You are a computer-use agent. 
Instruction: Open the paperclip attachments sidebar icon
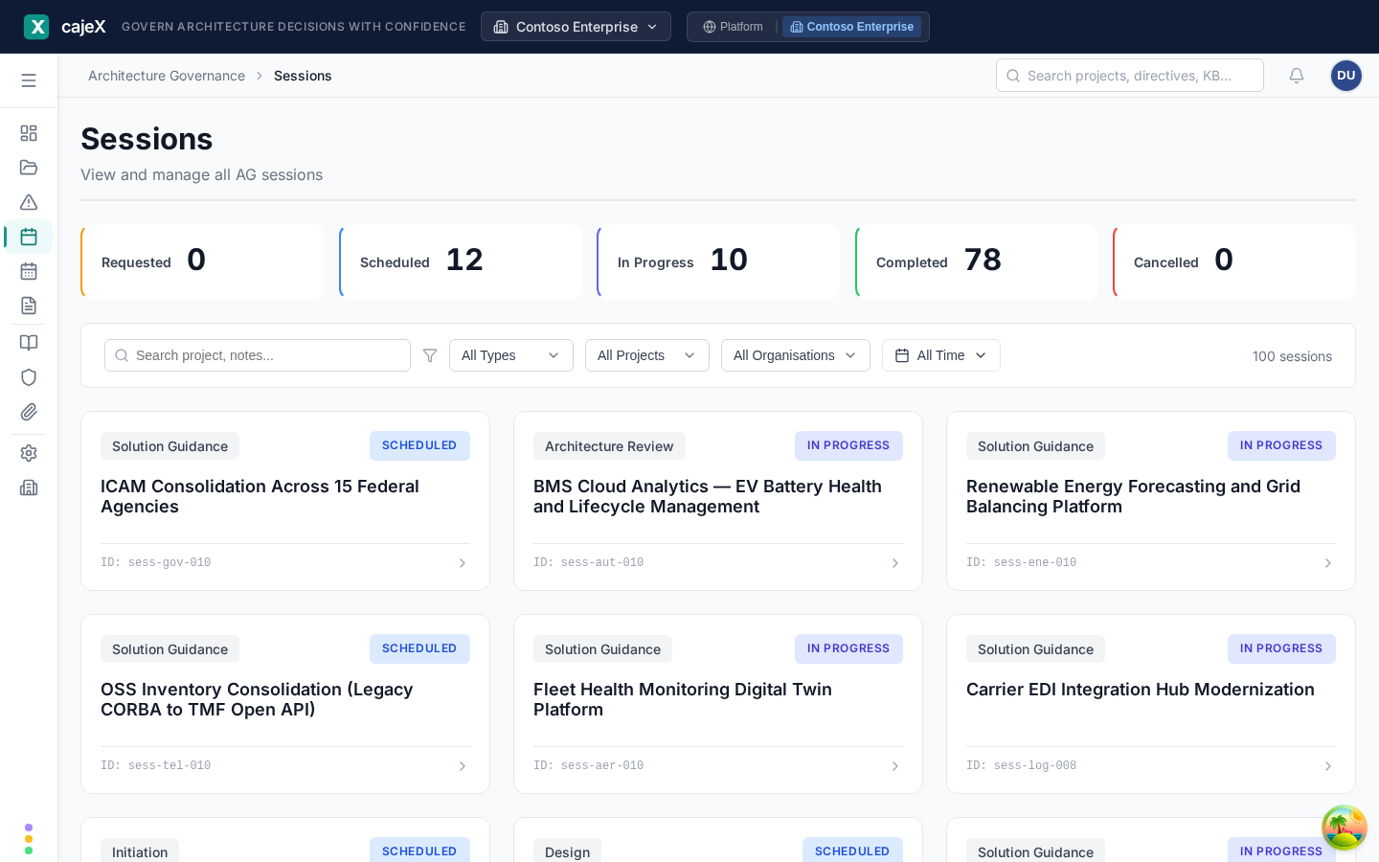tap(29, 412)
